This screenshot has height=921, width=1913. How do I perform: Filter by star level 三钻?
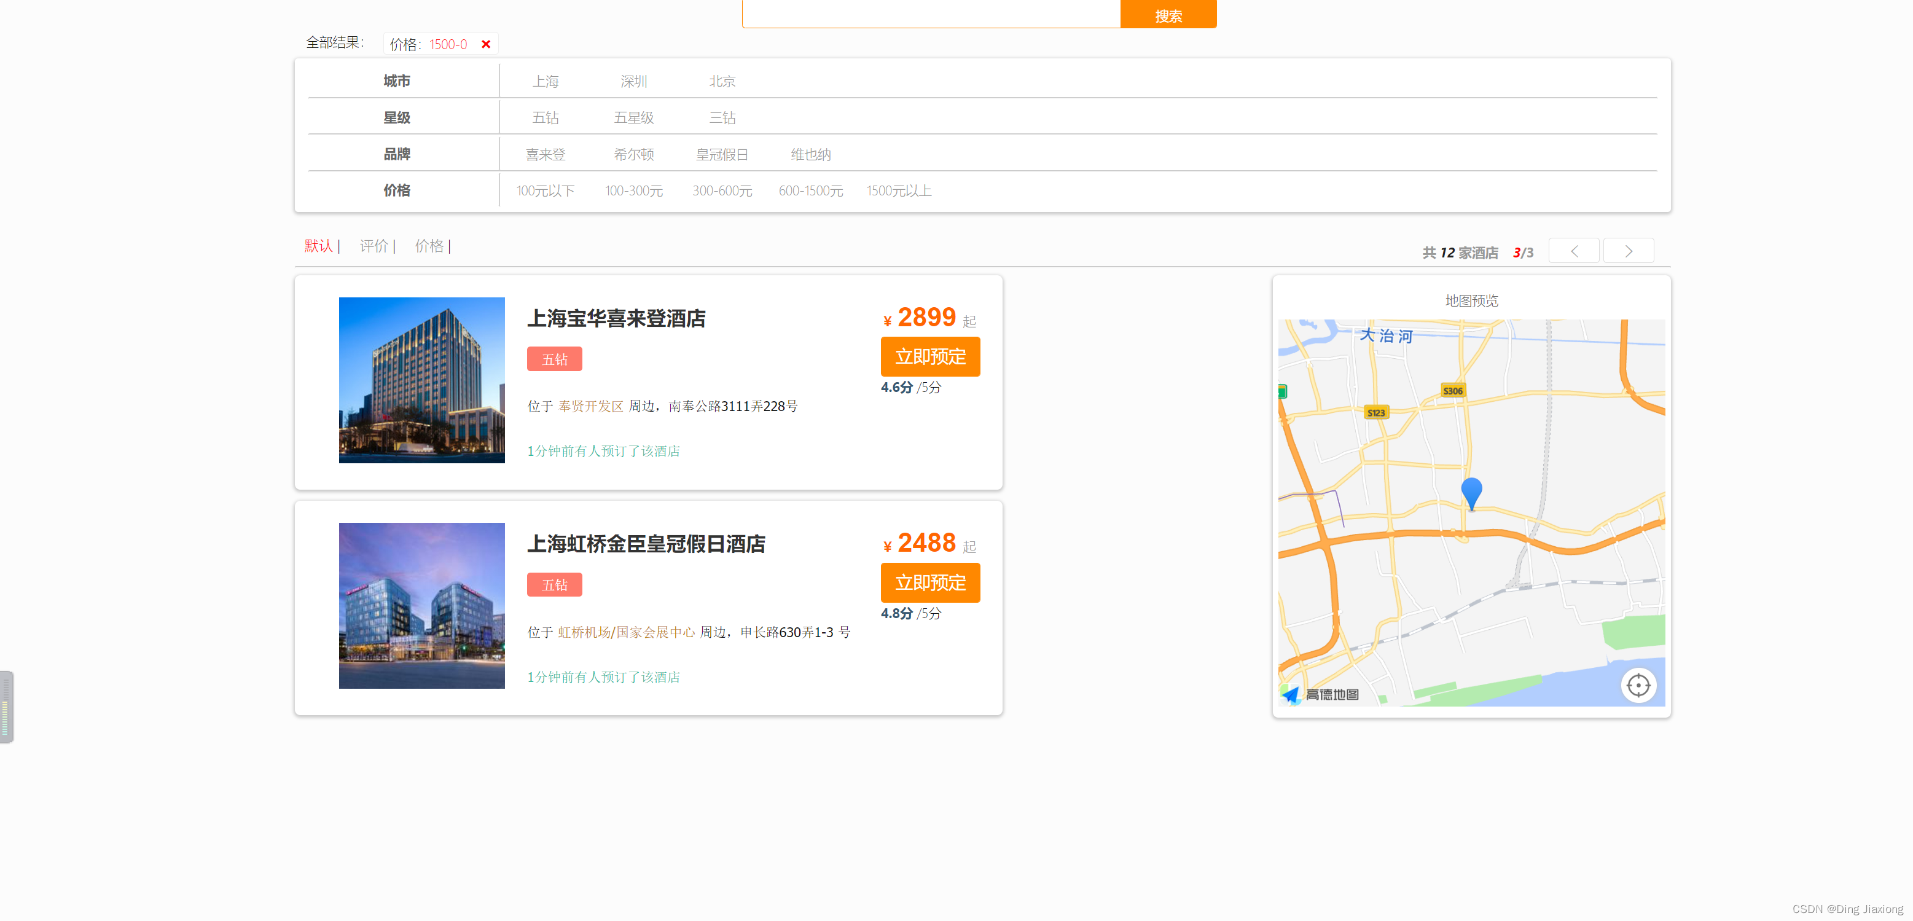coord(722,117)
